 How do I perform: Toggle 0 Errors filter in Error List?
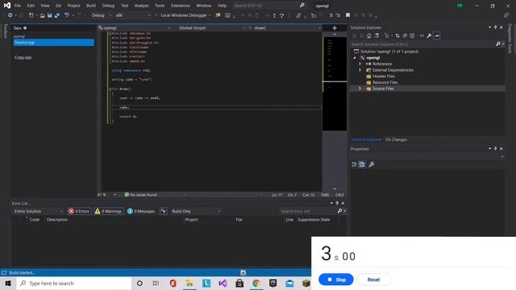click(x=79, y=211)
